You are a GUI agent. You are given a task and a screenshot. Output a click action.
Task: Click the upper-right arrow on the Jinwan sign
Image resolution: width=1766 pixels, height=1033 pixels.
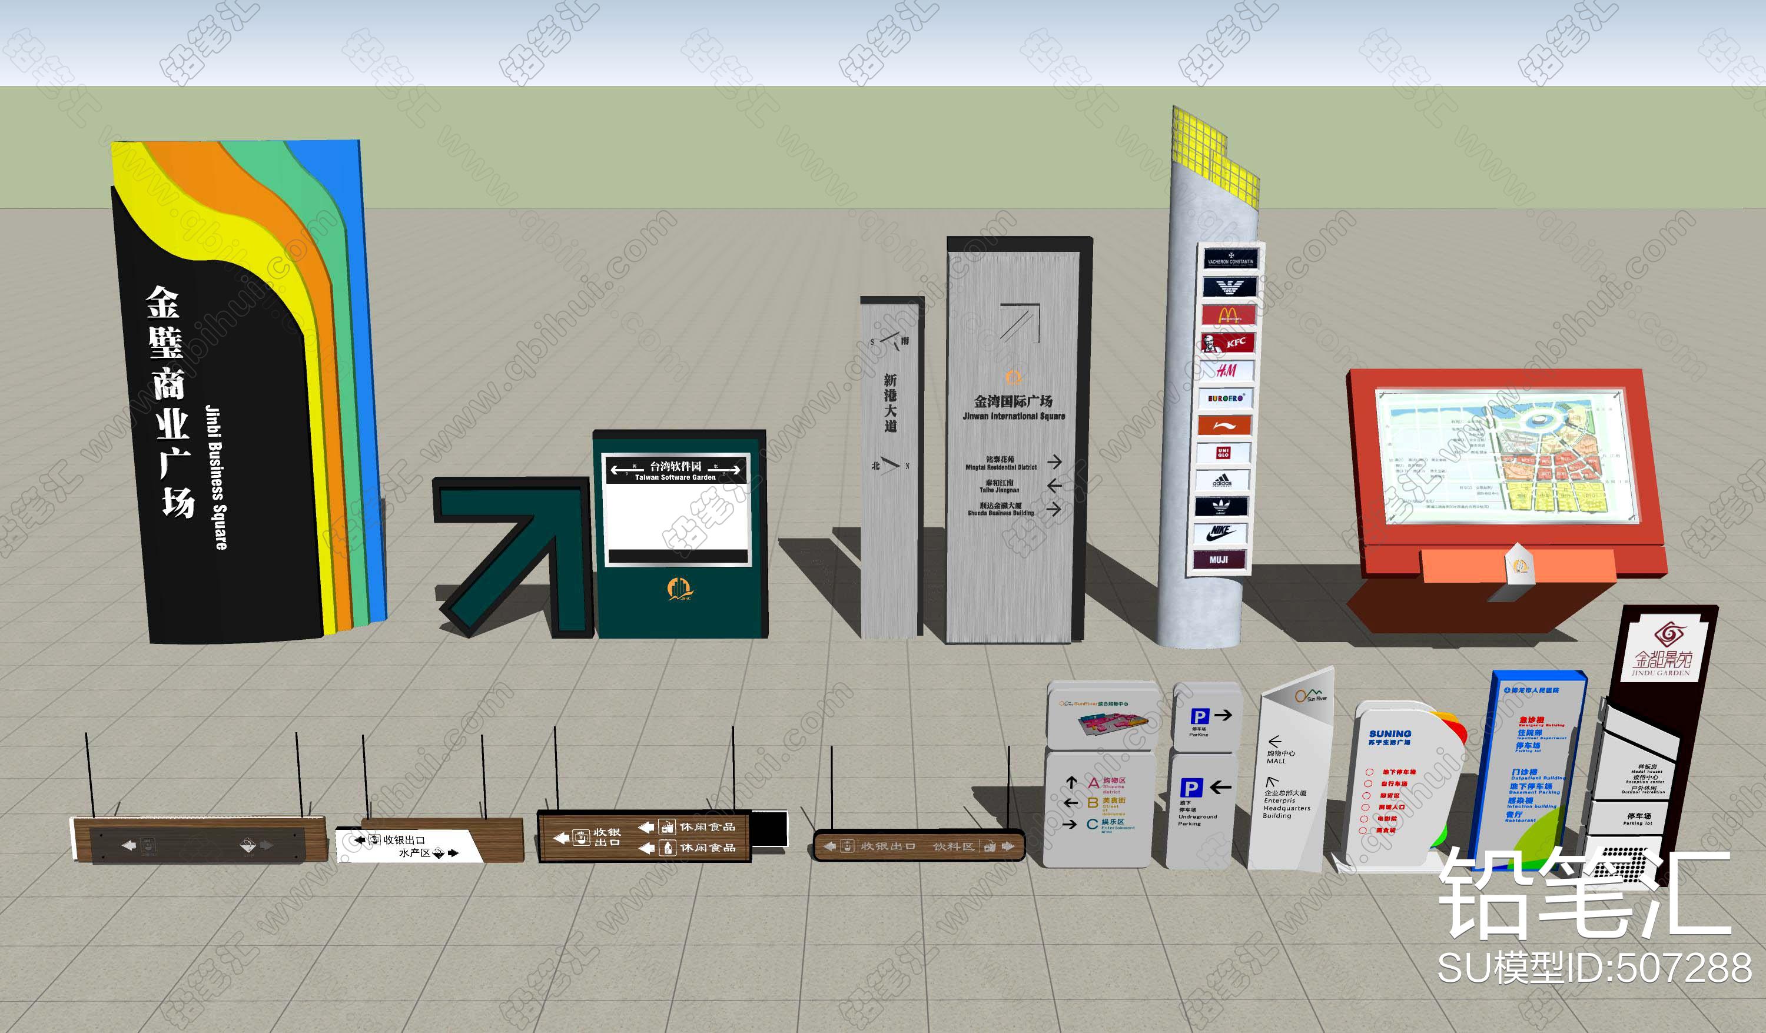point(1020,323)
